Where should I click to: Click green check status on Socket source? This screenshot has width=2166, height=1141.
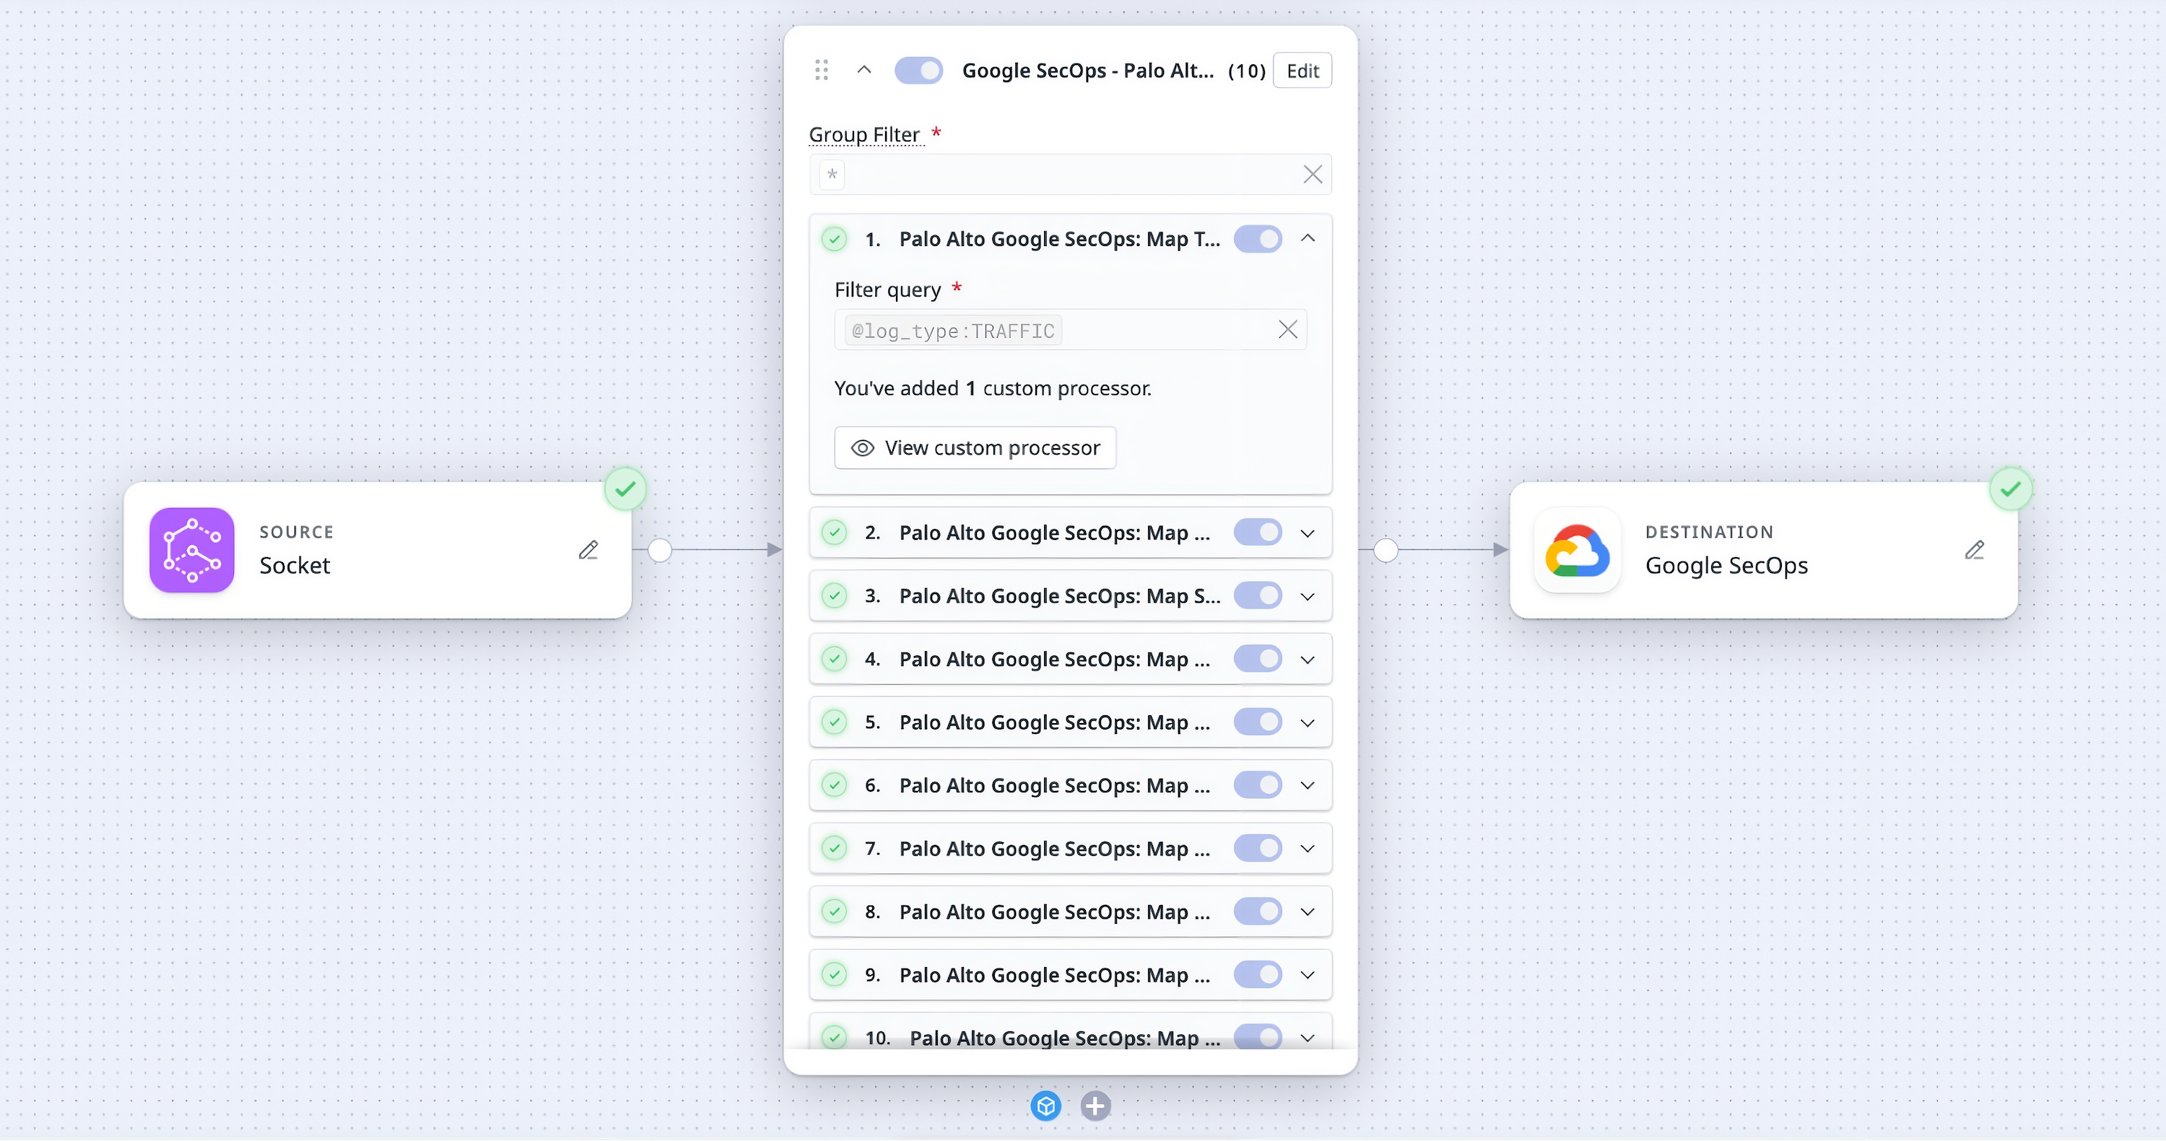(x=625, y=489)
